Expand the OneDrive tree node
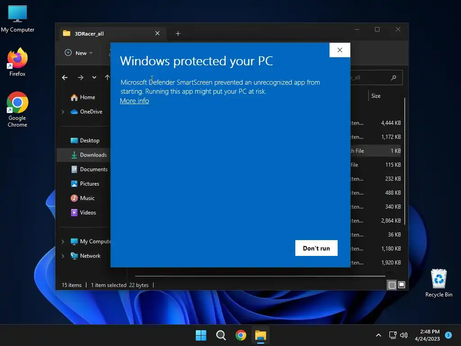This screenshot has height=346, width=461. point(63,112)
